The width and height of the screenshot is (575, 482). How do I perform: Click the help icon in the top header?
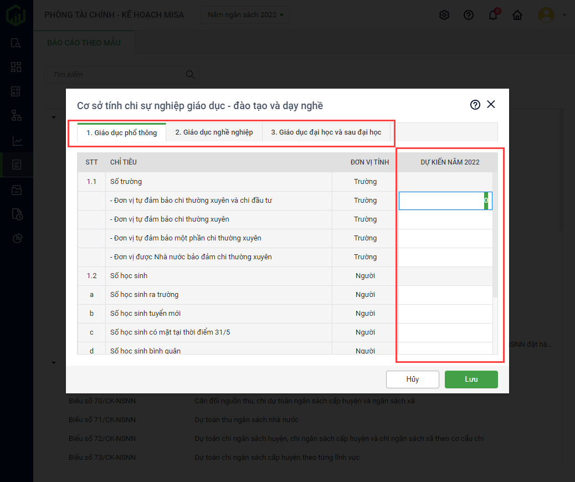click(x=469, y=15)
